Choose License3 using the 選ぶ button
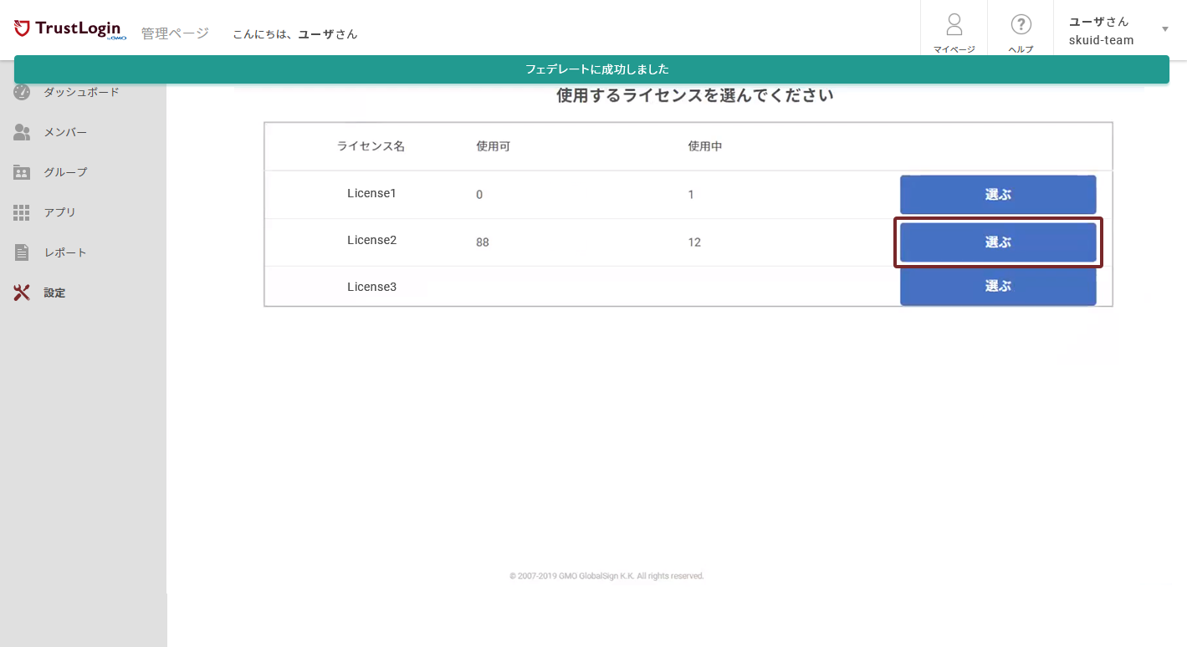1187x647 pixels. pos(997,285)
